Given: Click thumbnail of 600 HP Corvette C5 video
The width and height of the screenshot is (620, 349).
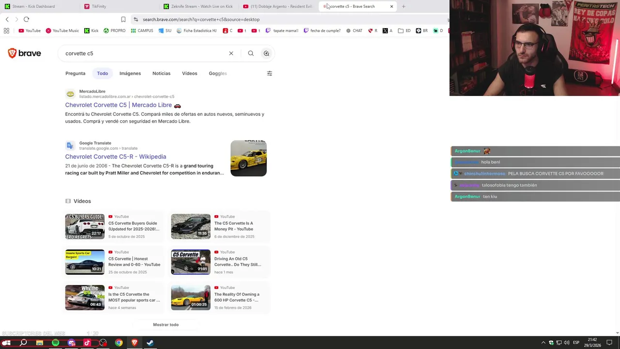Looking at the screenshot, I should tap(190, 297).
